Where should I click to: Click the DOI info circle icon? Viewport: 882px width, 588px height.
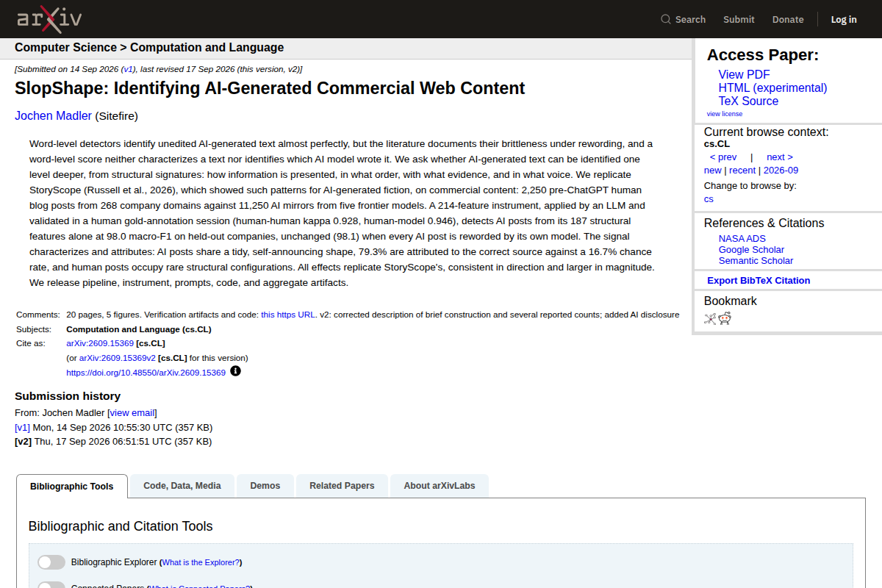point(235,371)
